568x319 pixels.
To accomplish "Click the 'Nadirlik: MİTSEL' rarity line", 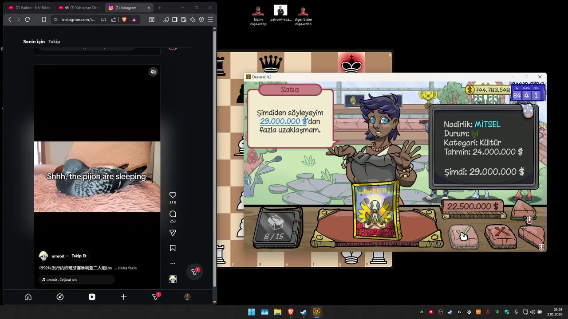I will (472, 124).
